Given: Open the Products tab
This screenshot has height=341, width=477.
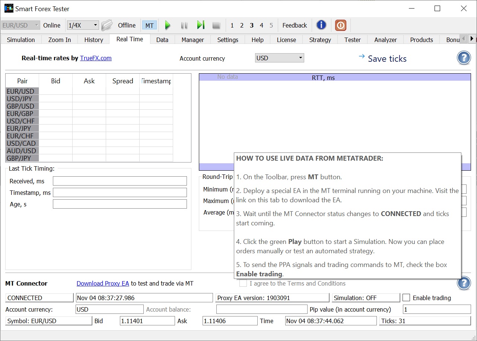Looking at the screenshot, I should coord(422,40).
